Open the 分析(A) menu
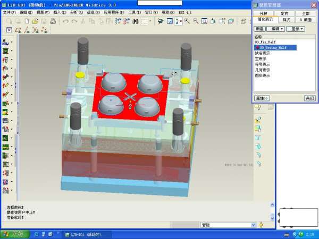319x239 pixels. (77, 12)
